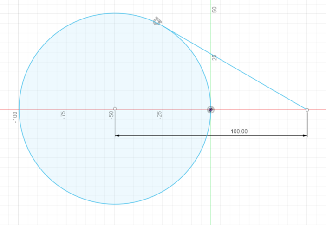Select the sketch origin point
The width and height of the screenshot is (326, 225).
pyautogui.click(x=211, y=110)
